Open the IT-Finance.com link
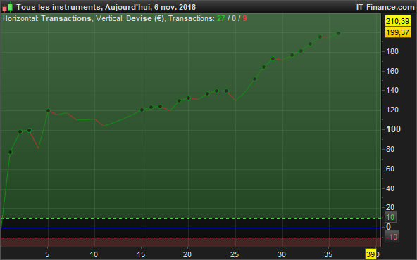Image resolution: width=417 pixels, height=260 pixels. pyautogui.click(x=385, y=7)
